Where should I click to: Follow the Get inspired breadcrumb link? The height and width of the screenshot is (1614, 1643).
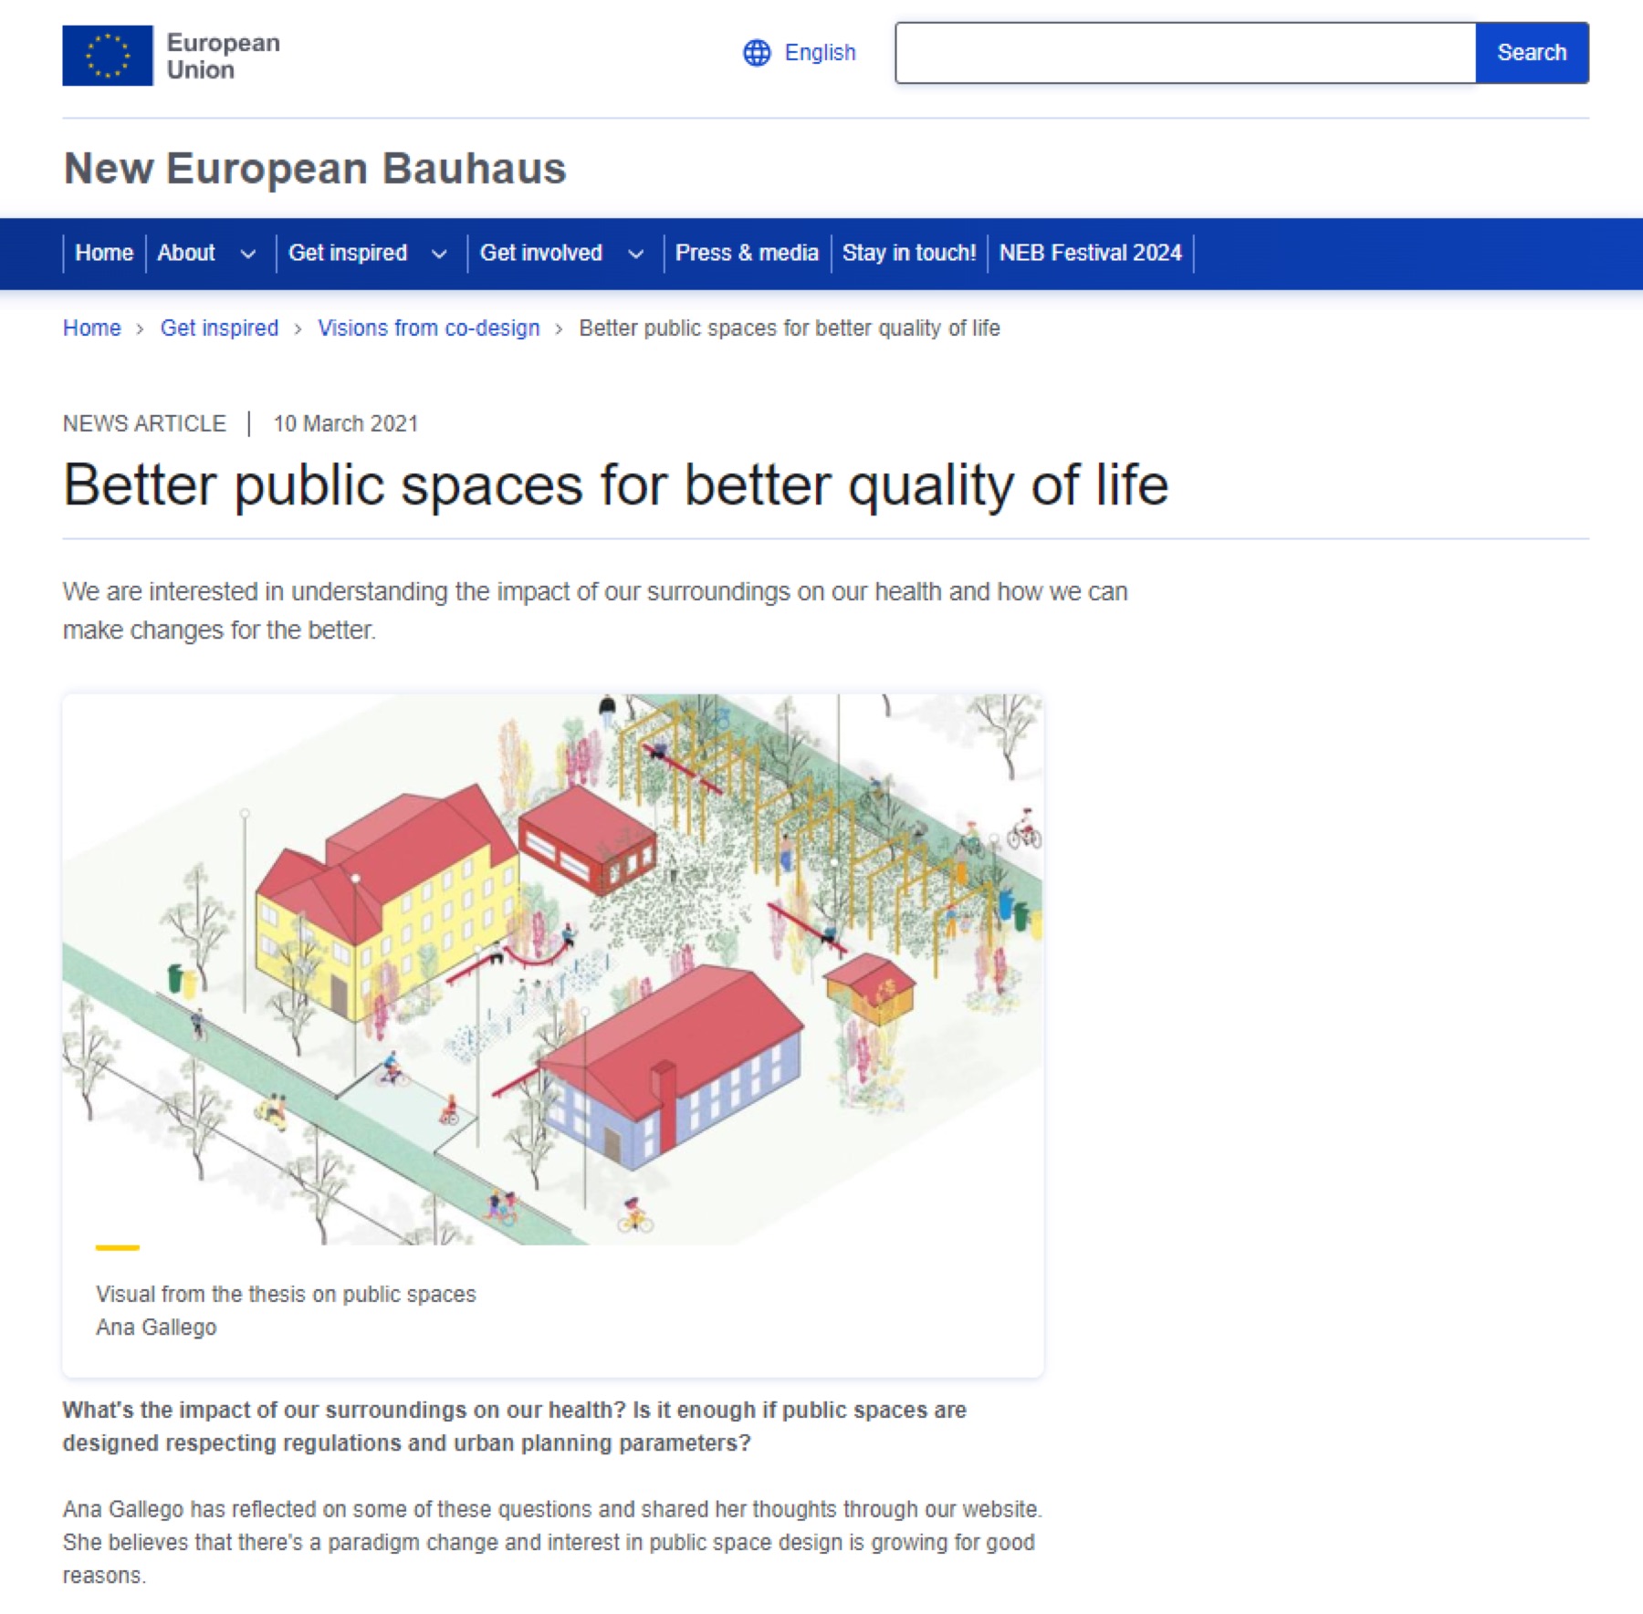[x=220, y=328]
